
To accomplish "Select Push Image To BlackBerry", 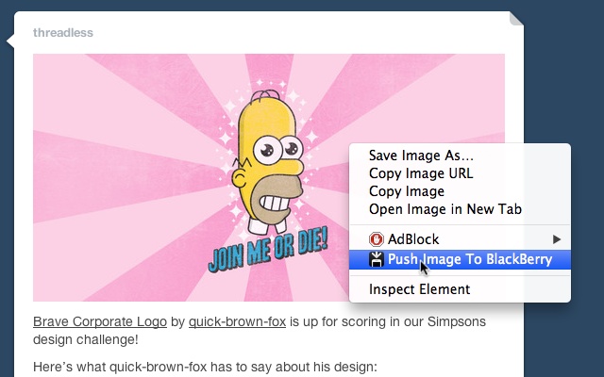I will coord(460,259).
